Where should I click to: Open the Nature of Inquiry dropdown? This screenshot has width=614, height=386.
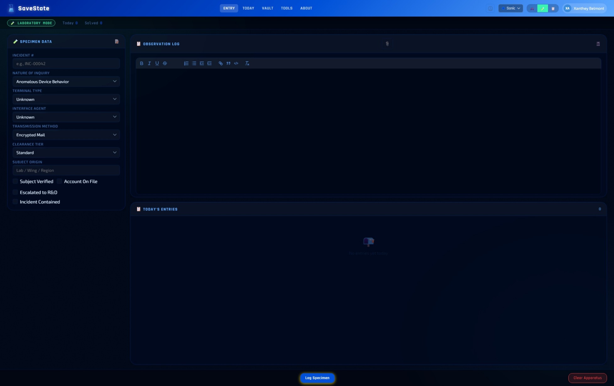pyautogui.click(x=66, y=81)
